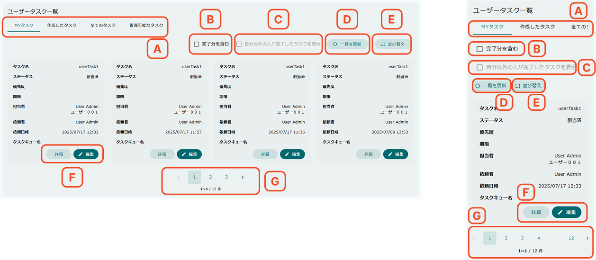This screenshot has width=596, height=260.
Task: Click 編集 on the card dated 2025/07/17 11:57
Action: coord(189,154)
